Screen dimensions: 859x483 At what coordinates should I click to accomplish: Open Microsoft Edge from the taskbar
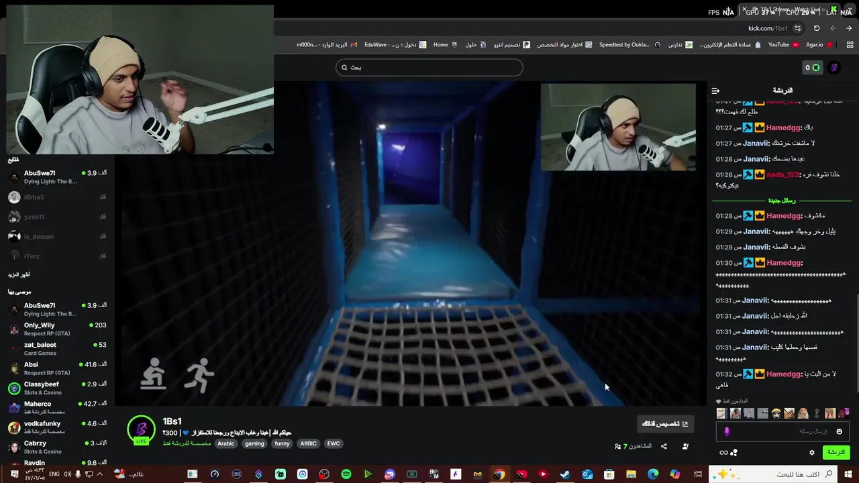coord(653,474)
